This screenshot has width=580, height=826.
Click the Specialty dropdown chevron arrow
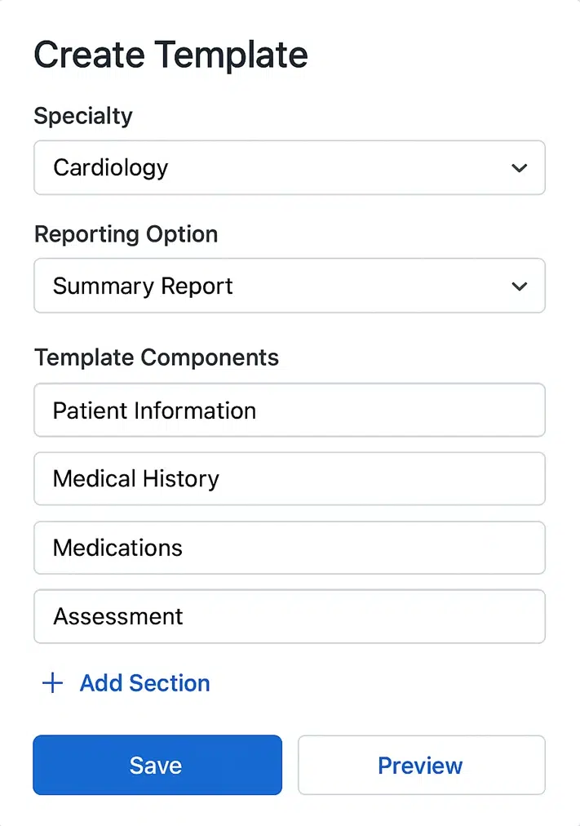coord(518,168)
